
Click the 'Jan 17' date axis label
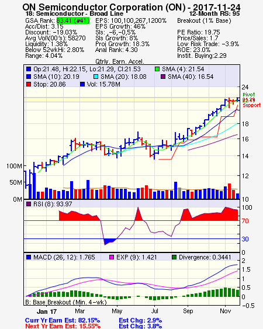click(x=47, y=311)
